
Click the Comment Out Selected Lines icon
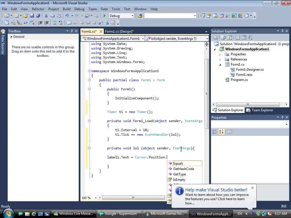click(x=55, y=23)
